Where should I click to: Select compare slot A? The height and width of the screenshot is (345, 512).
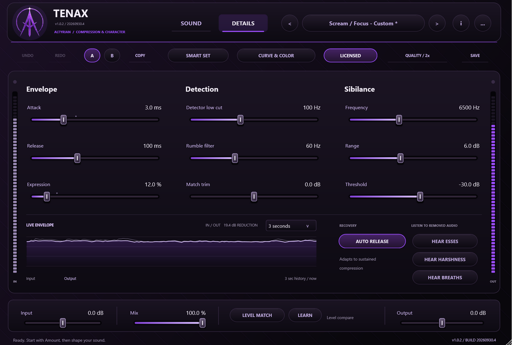[92, 56]
